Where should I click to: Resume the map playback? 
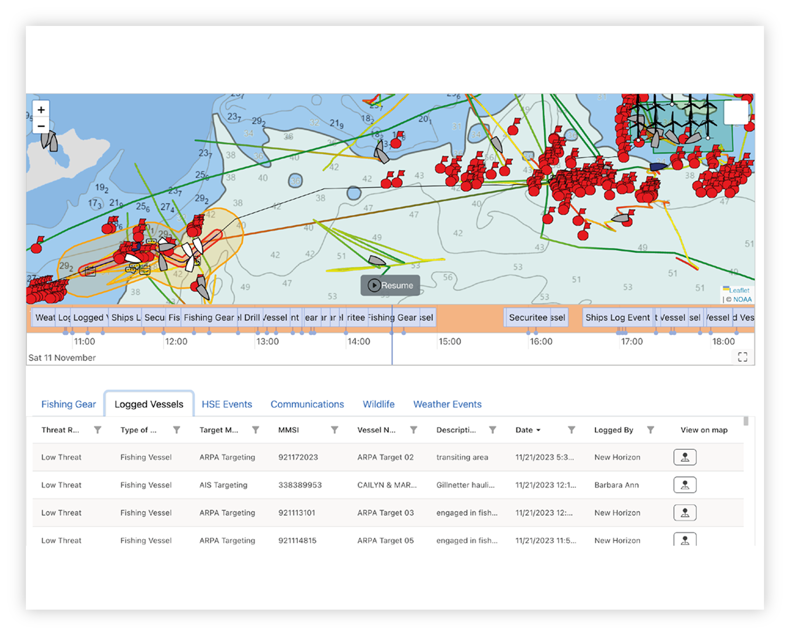point(390,285)
